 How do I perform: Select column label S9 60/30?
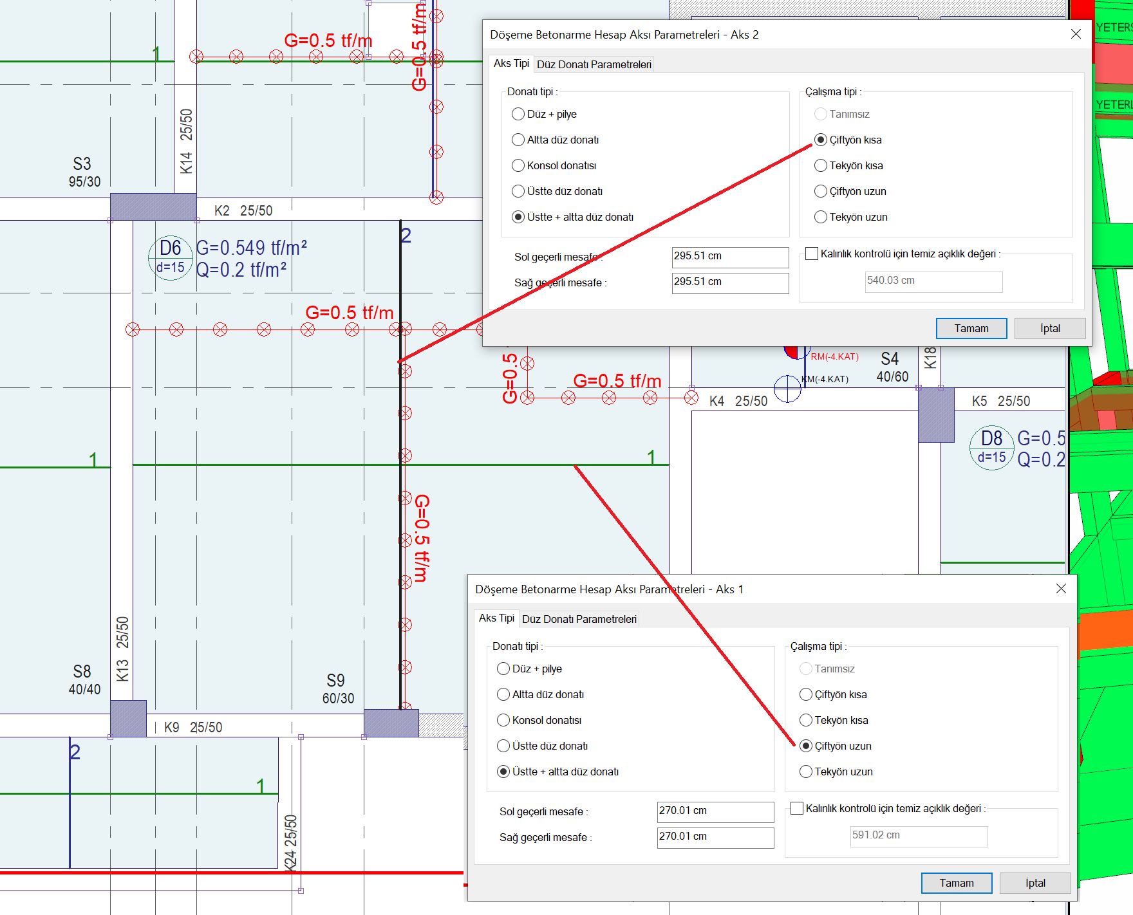[x=338, y=689]
